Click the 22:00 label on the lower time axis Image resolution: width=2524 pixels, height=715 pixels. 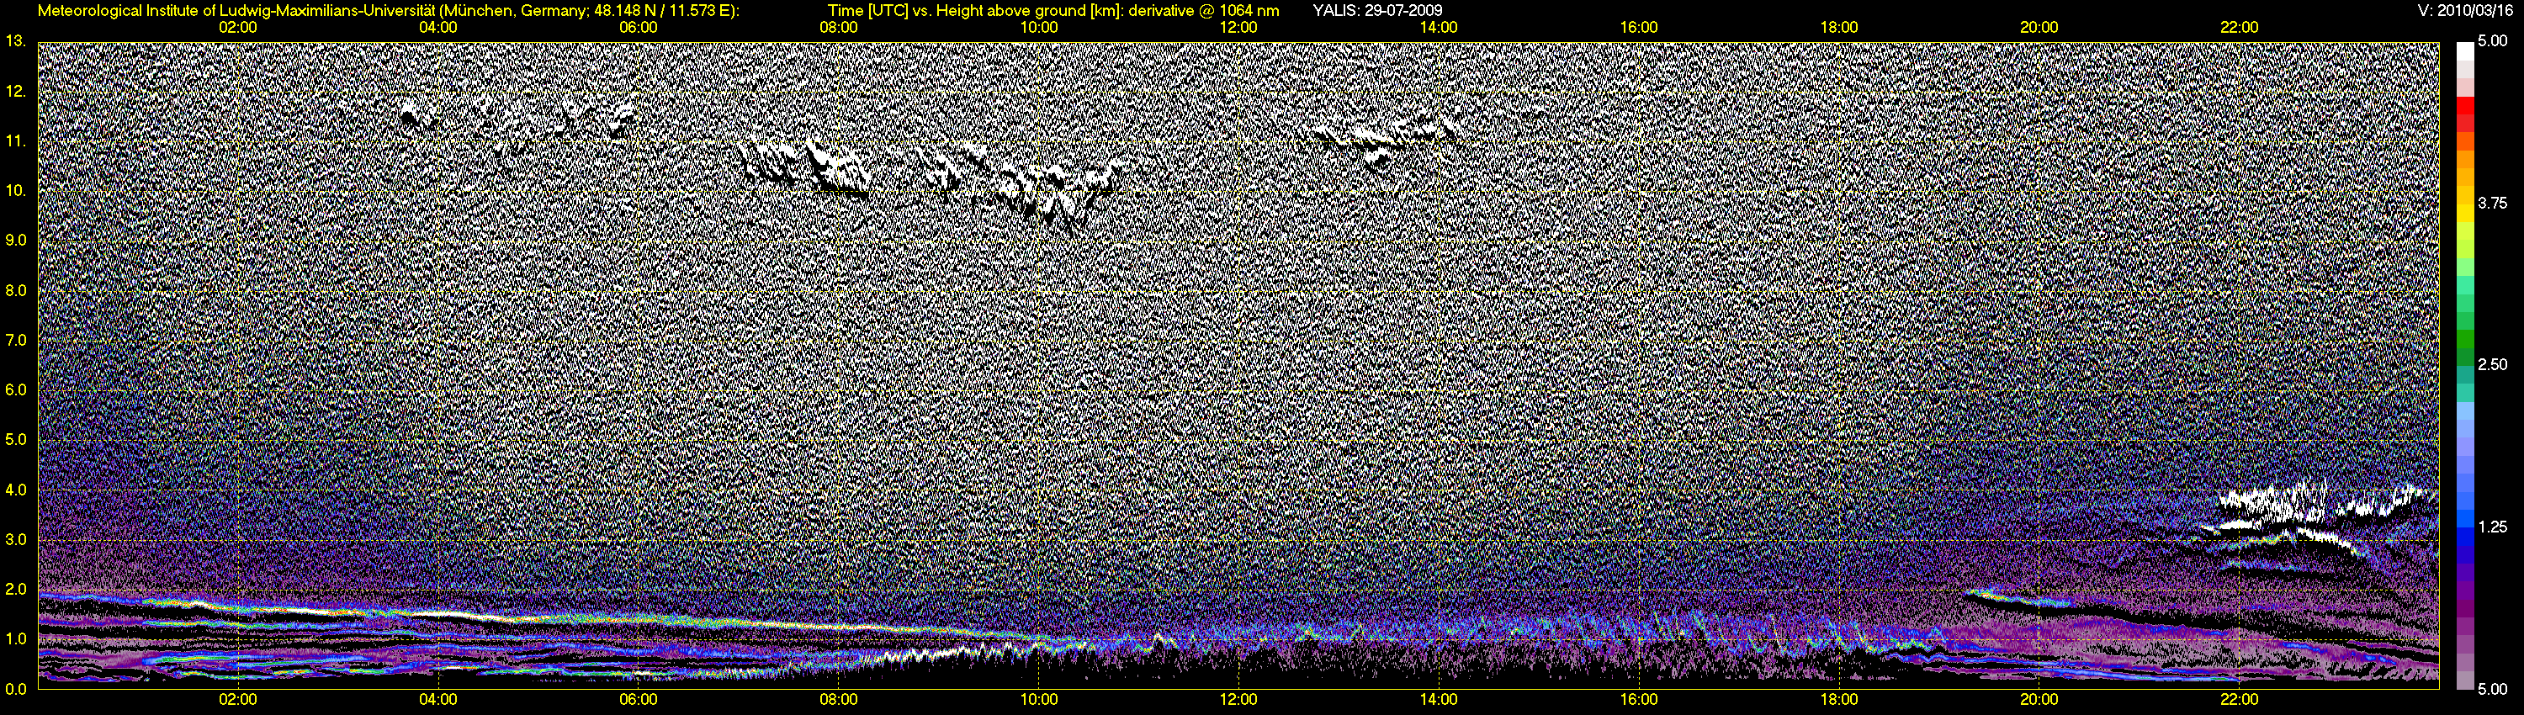(2239, 699)
